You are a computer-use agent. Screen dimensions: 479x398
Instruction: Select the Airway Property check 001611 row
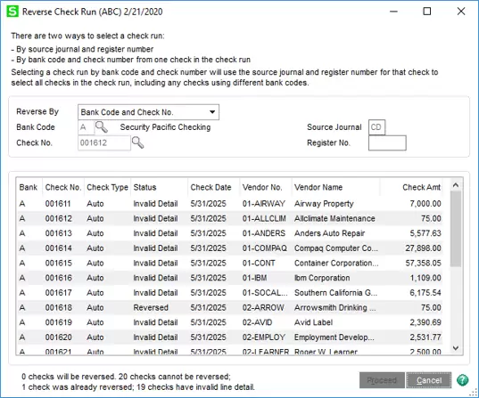point(230,203)
